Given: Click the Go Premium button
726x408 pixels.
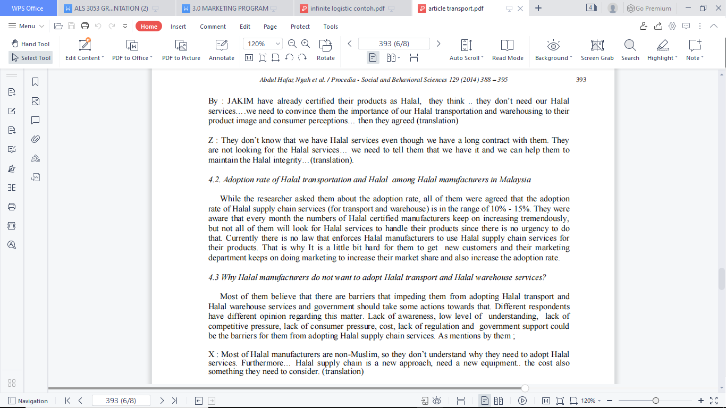Looking at the screenshot, I should (x=649, y=8).
